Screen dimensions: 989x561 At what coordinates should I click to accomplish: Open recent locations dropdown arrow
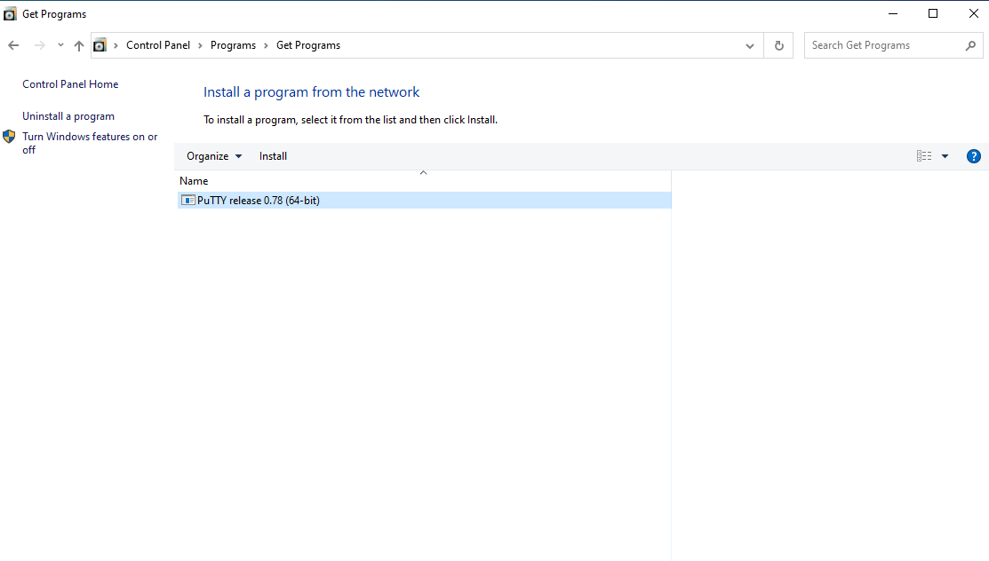[60, 45]
